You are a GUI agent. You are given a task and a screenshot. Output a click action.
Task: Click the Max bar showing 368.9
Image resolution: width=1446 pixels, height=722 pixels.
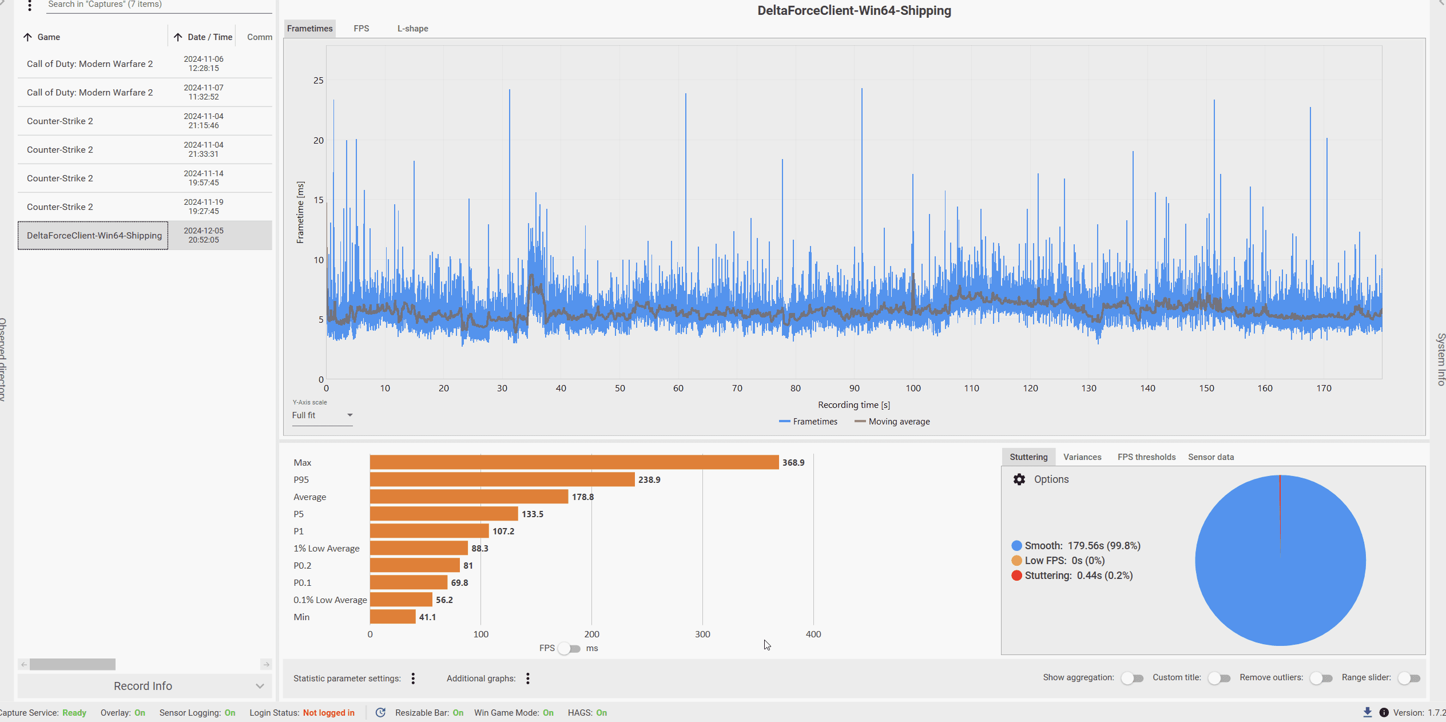coord(574,462)
